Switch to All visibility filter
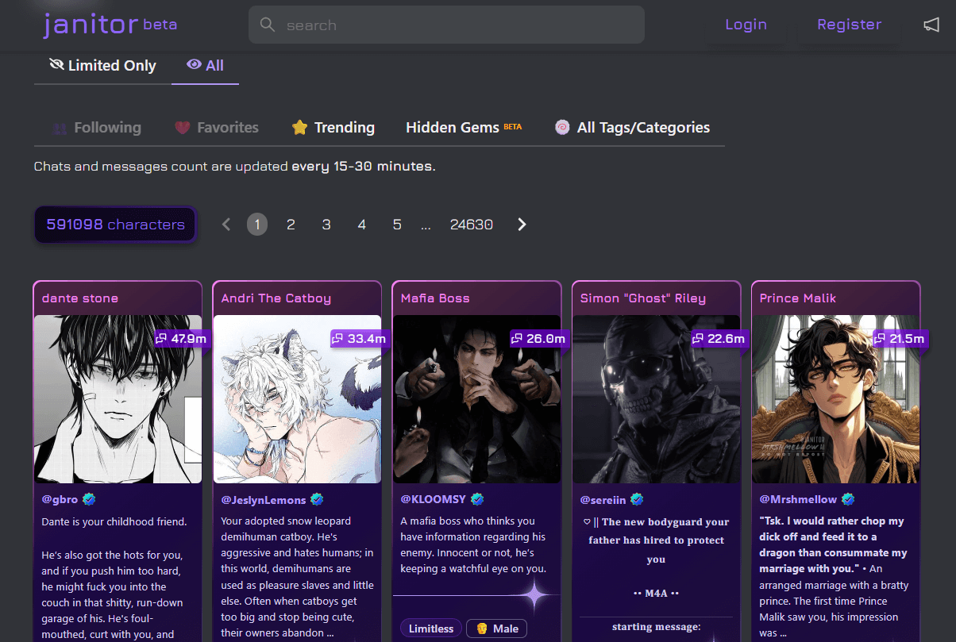The image size is (956, 642). [205, 66]
